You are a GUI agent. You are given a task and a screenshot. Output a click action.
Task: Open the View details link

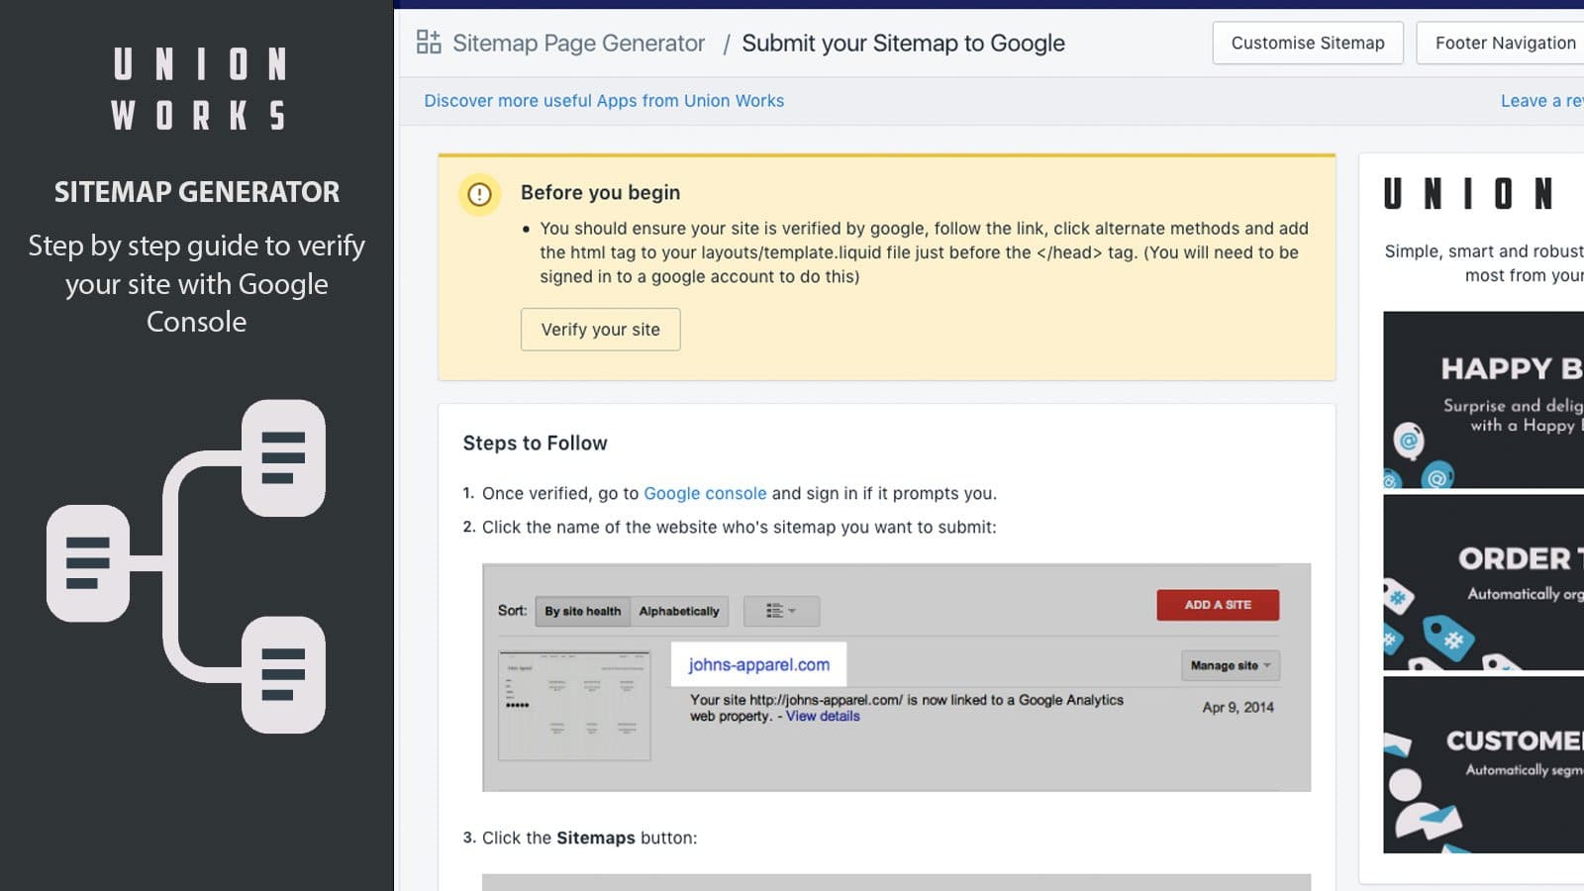[823, 716]
